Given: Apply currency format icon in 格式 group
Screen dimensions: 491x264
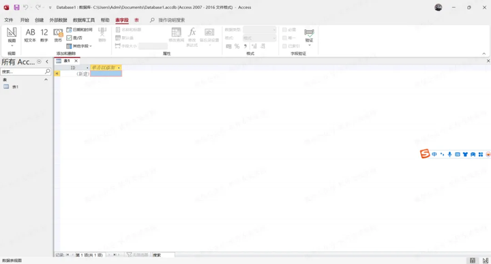Looking at the screenshot, I should tap(228, 46).
